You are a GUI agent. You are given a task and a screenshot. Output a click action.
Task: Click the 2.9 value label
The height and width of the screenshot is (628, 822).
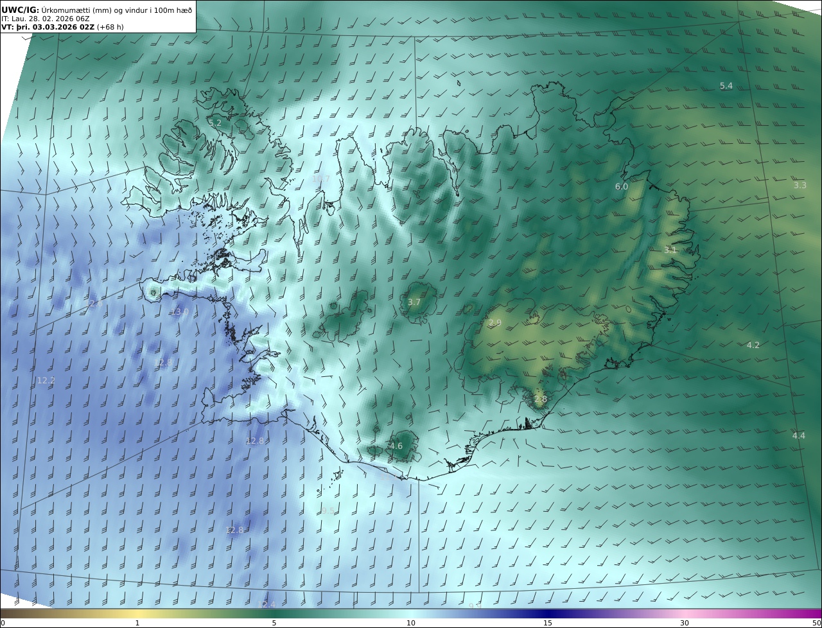point(494,322)
